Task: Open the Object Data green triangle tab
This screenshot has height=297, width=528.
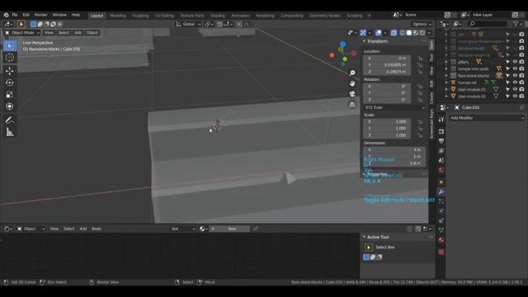Action: coord(441,230)
